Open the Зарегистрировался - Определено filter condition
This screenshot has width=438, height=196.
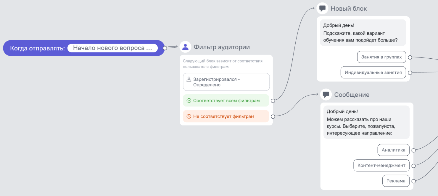point(226,82)
